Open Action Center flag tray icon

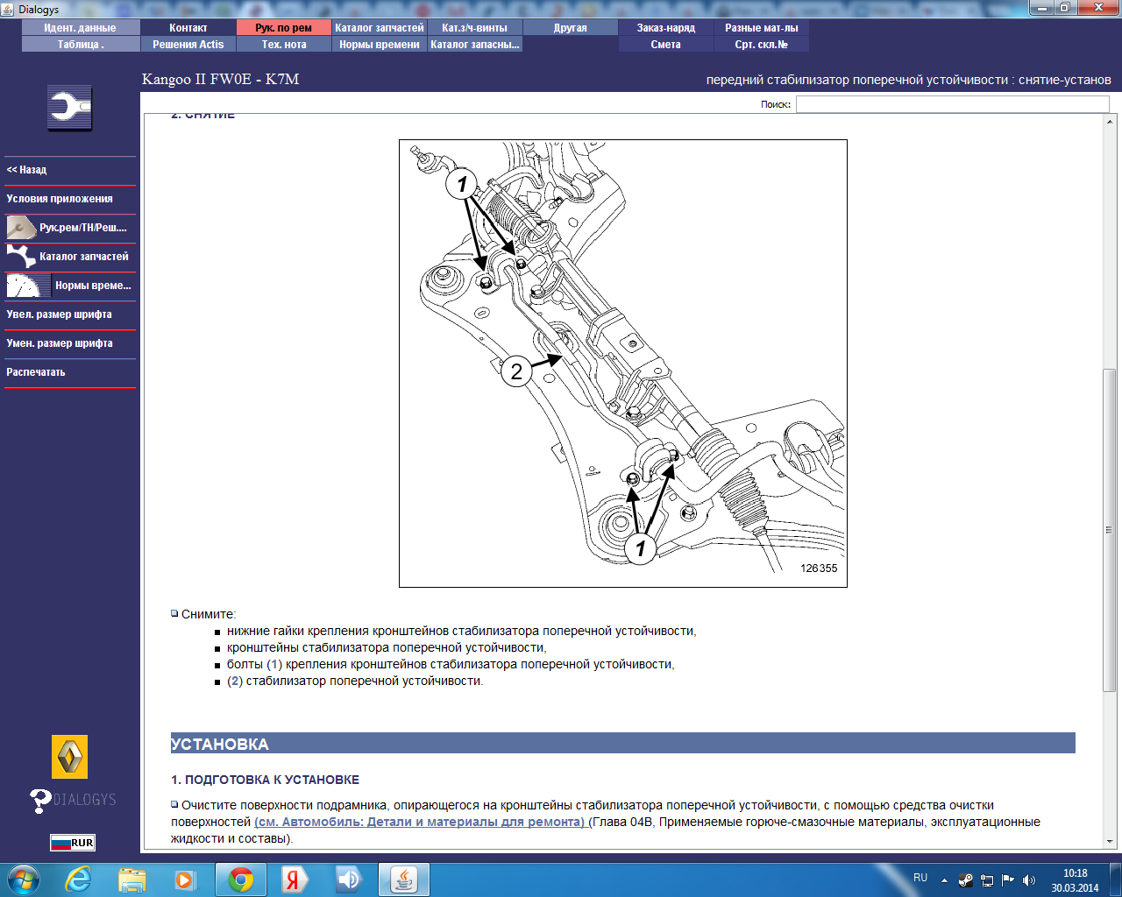click(1008, 880)
